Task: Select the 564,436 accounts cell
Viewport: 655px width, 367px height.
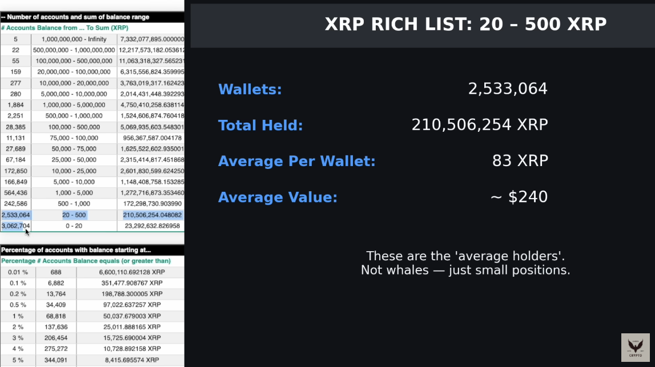Action: coord(16,192)
